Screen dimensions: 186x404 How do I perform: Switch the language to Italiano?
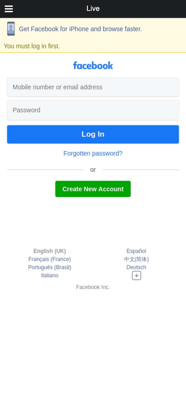(x=50, y=275)
